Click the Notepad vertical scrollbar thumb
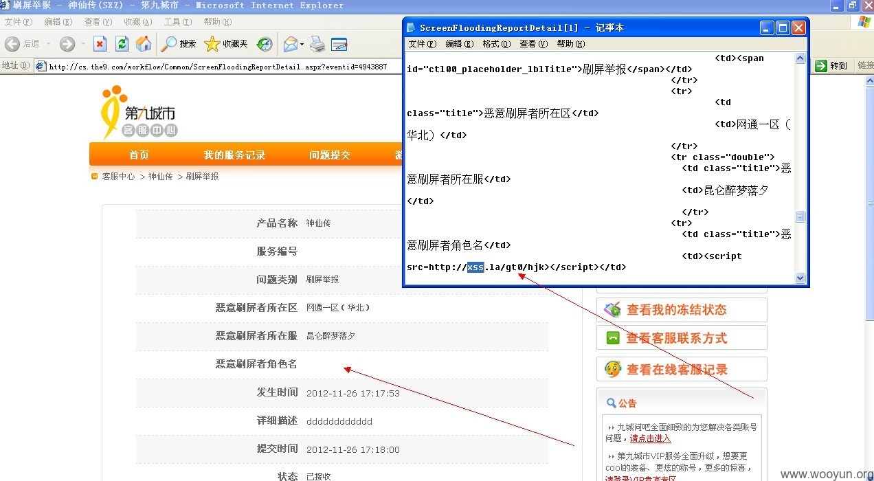Viewport: 874px width, 481px height. (800, 217)
